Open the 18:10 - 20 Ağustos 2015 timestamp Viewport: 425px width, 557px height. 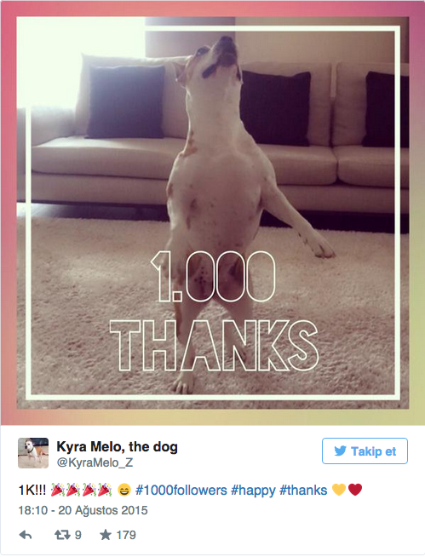(83, 510)
